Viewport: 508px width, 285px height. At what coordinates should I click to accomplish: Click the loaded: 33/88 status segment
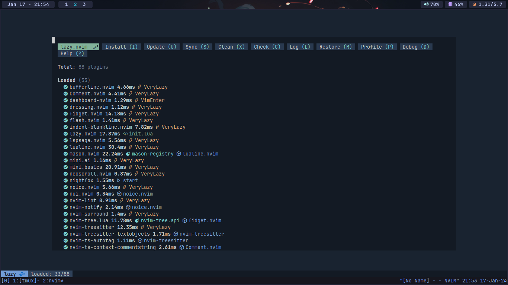click(50, 274)
